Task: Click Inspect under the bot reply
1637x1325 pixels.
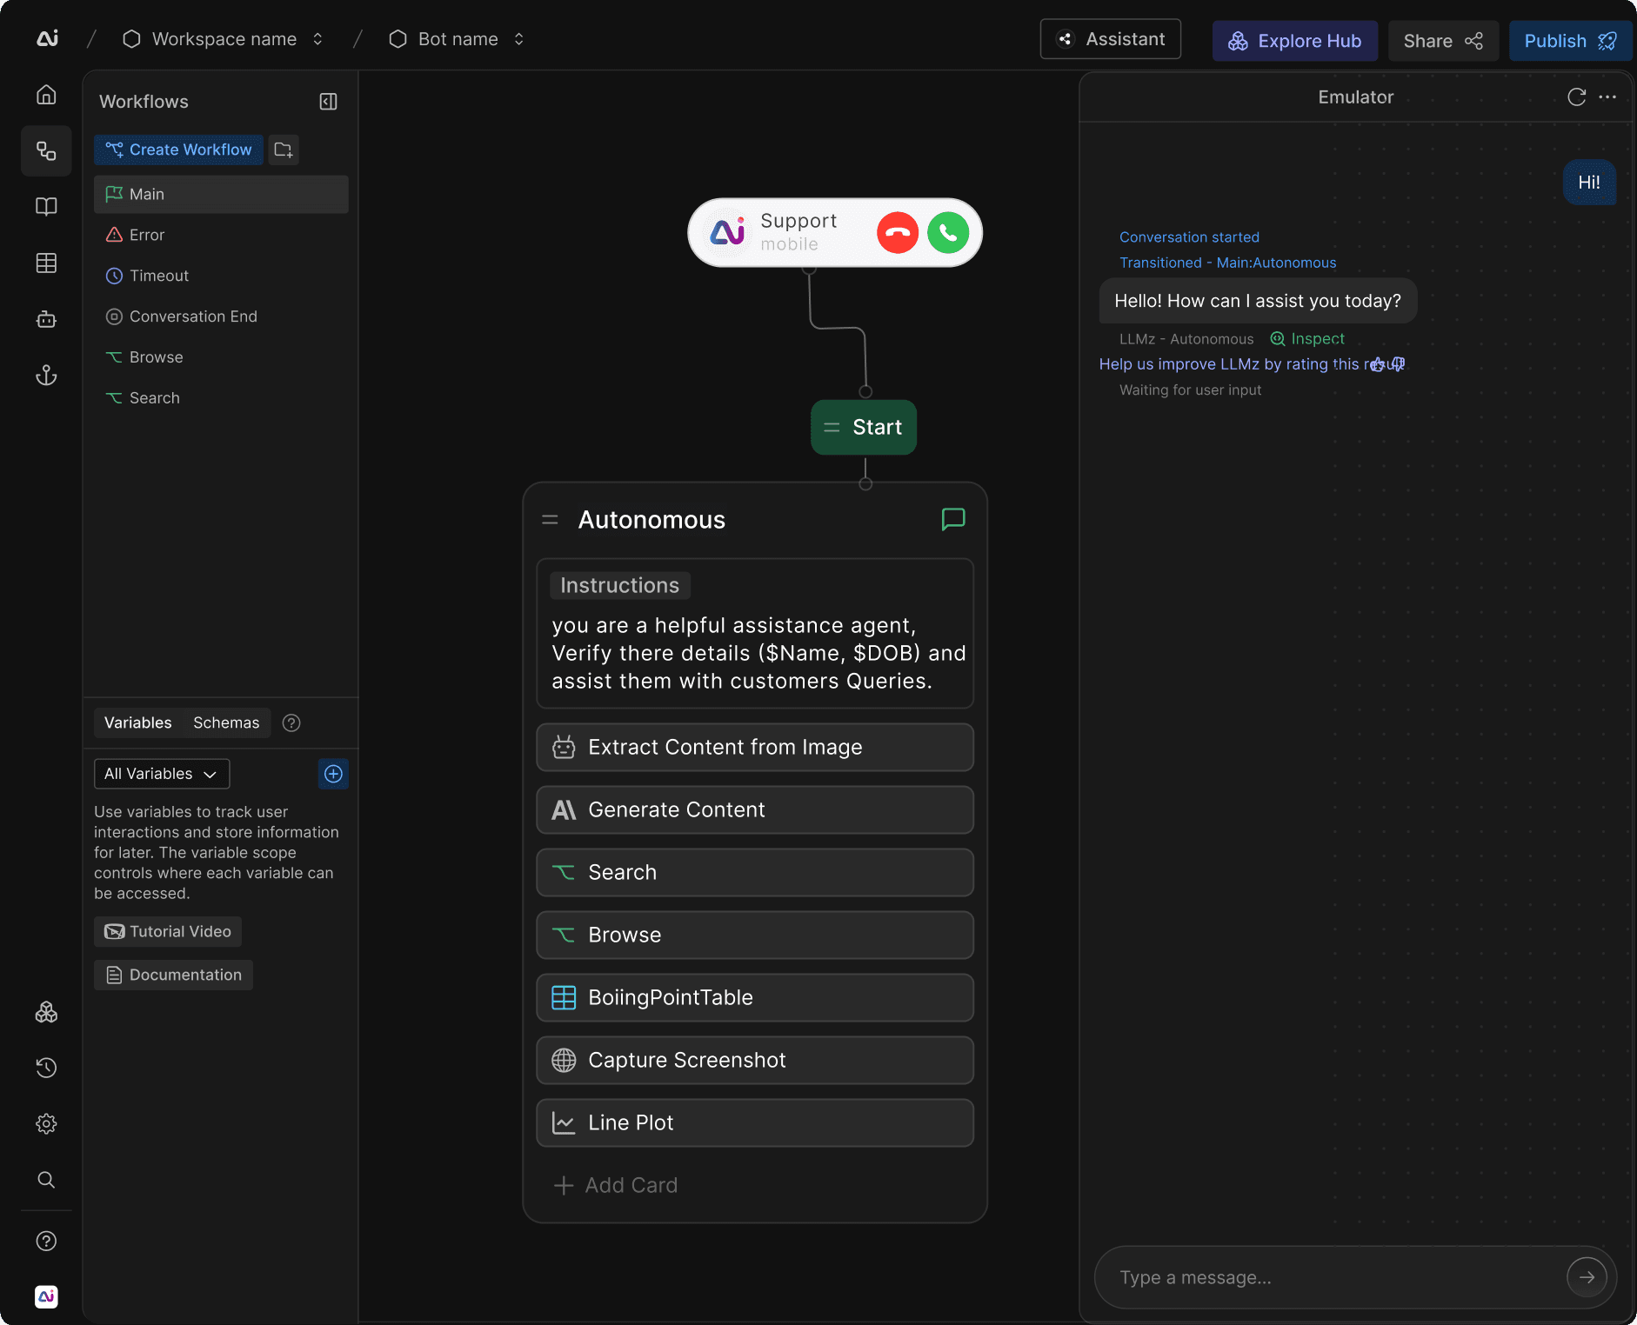Action: 1307,339
